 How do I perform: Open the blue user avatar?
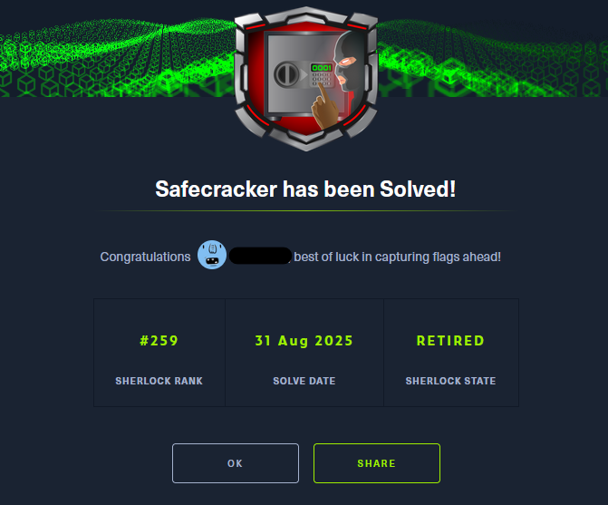pyautogui.click(x=212, y=255)
